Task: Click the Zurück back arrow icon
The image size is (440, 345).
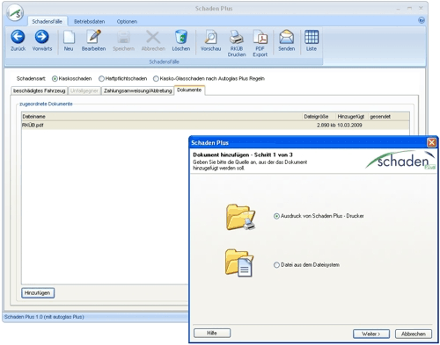Action: coord(18,37)
